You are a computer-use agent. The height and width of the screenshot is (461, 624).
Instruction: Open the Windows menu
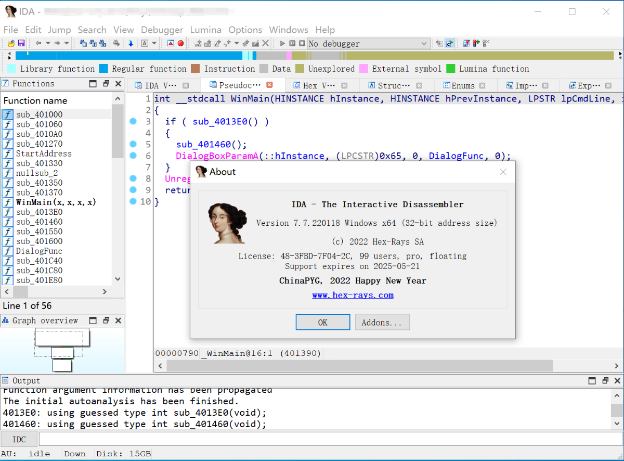(x=289, y=30)
